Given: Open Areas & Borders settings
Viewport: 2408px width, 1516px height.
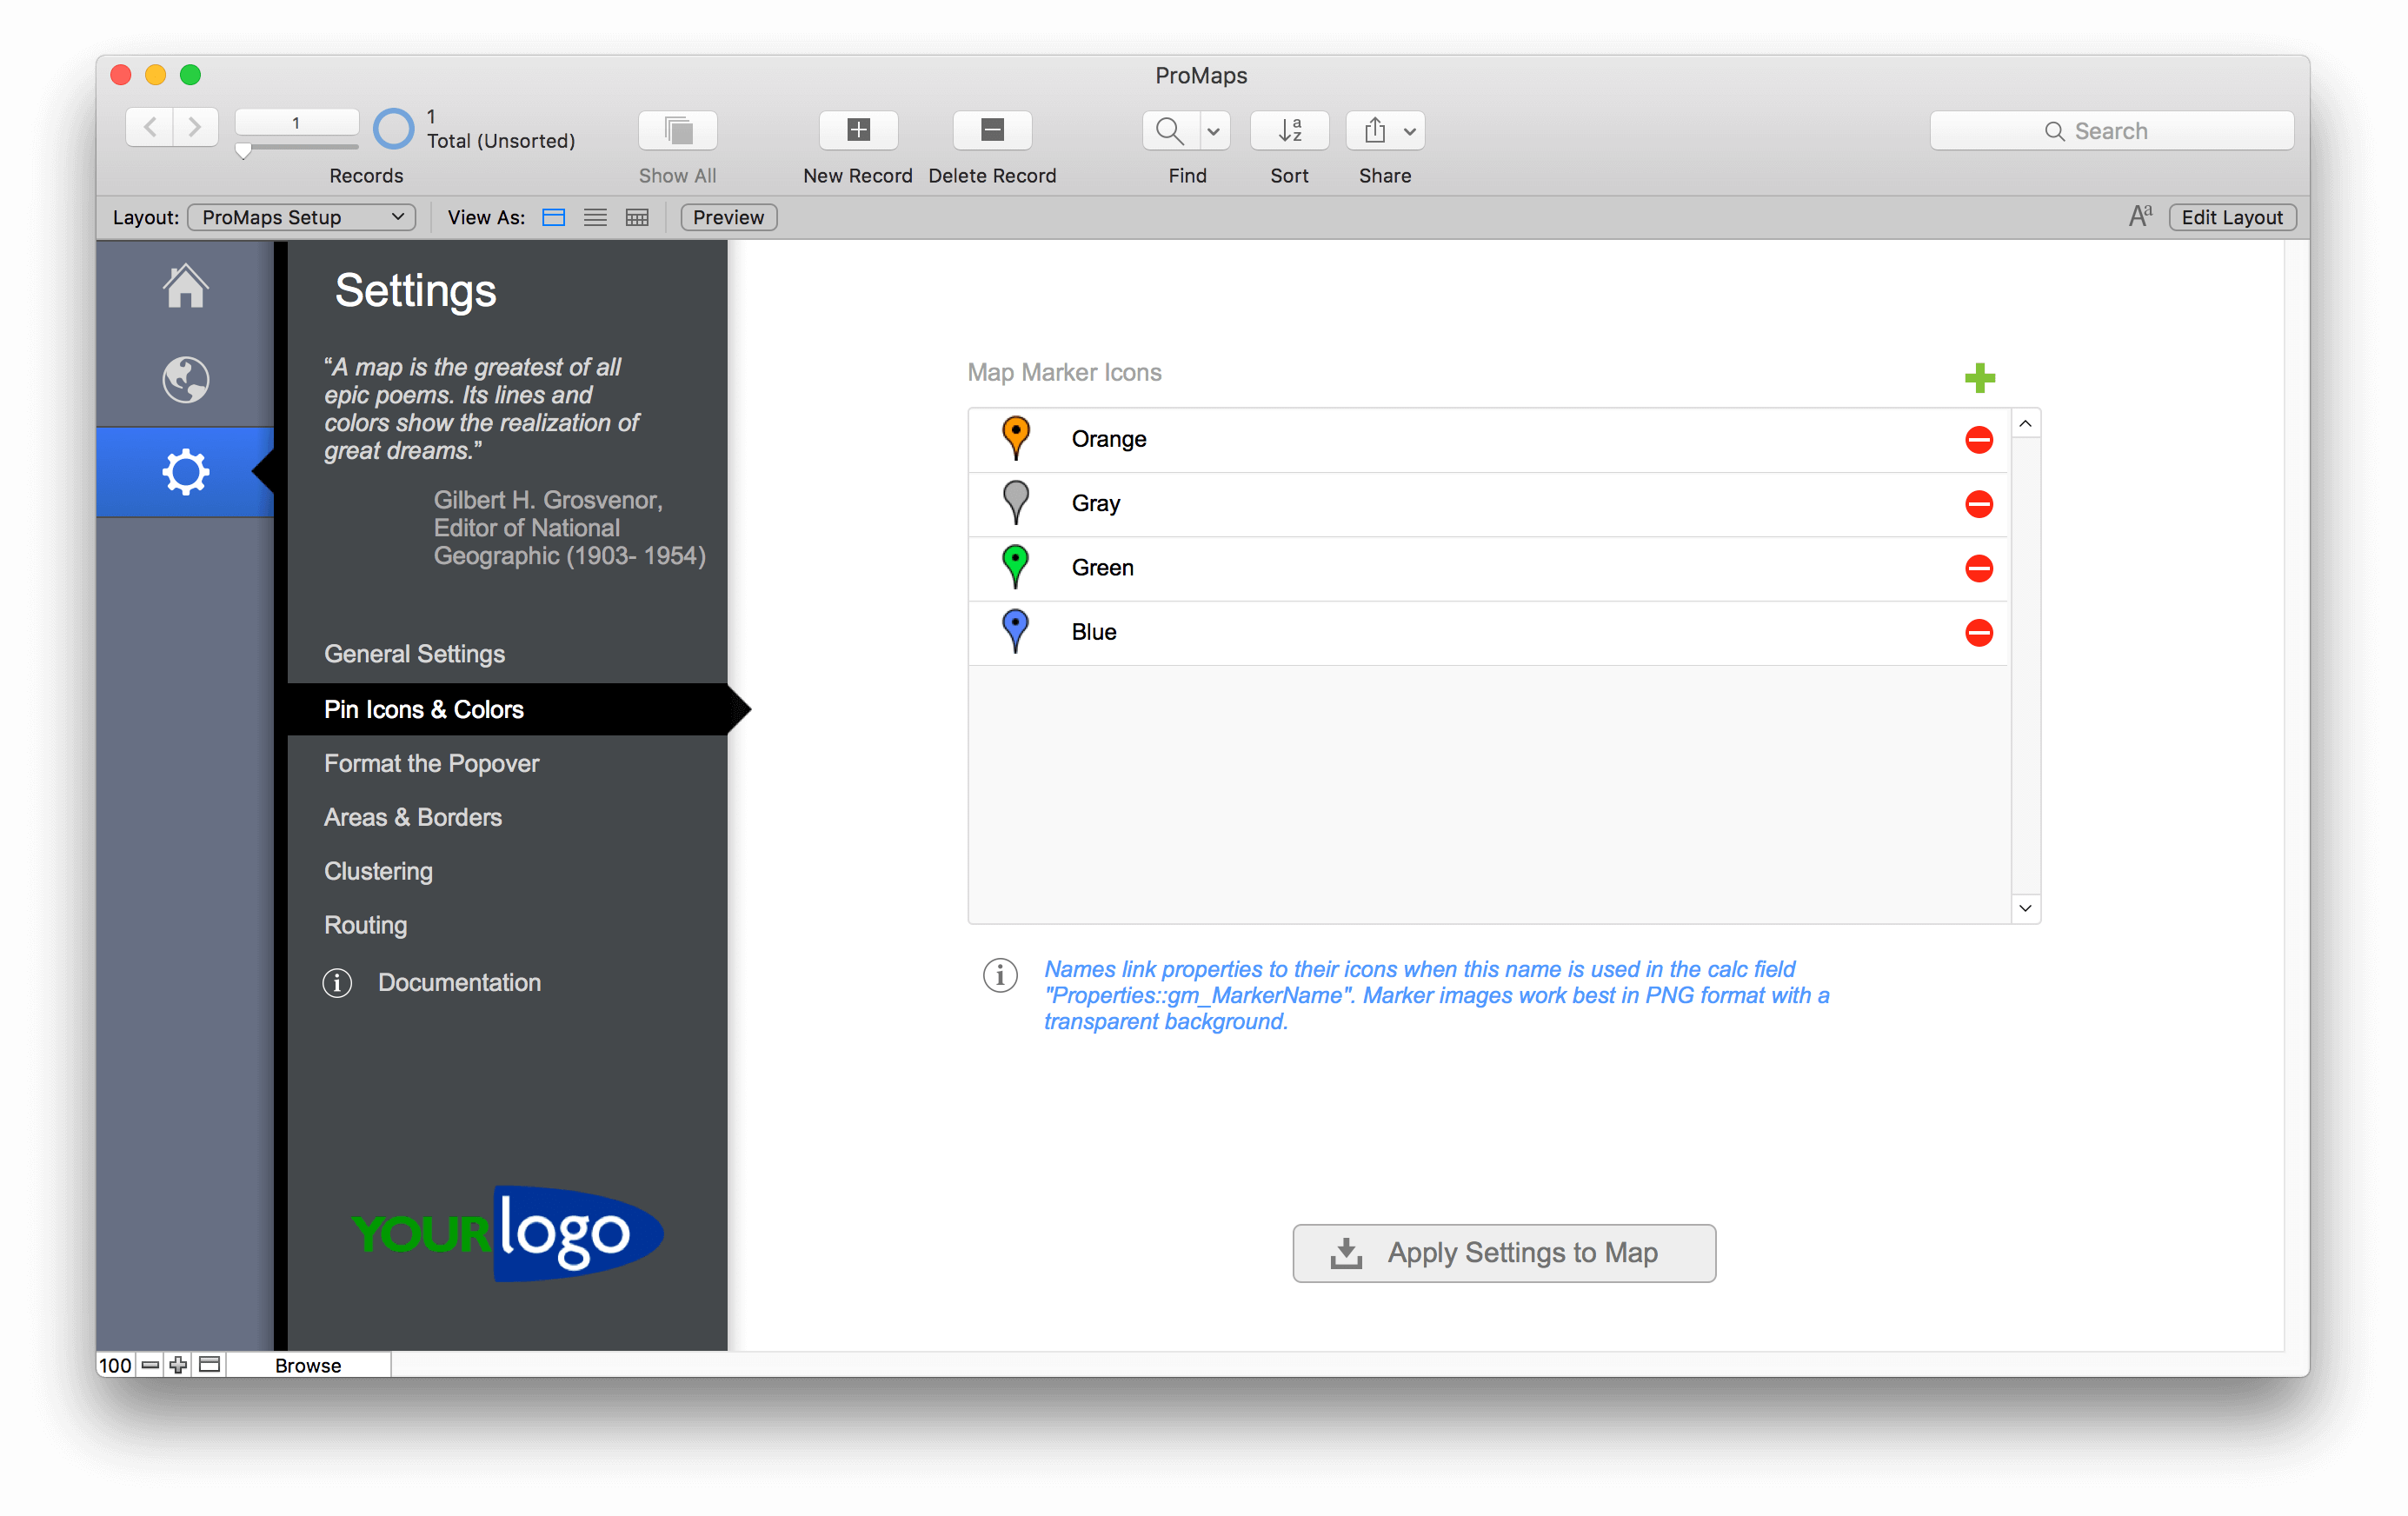Looking at the screenshot, I should pos(413,817).
